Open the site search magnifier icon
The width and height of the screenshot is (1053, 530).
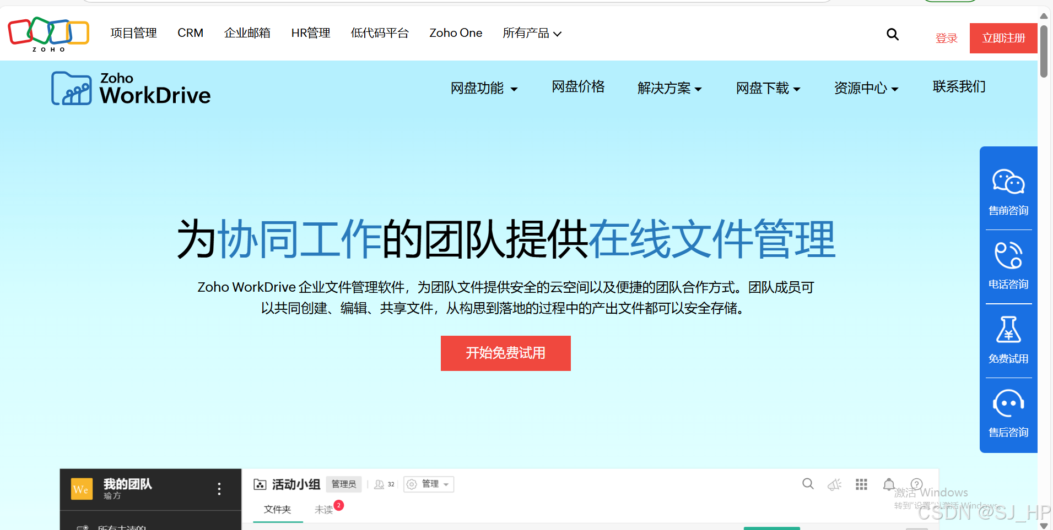pyautogui.click(x=893, y=34)
